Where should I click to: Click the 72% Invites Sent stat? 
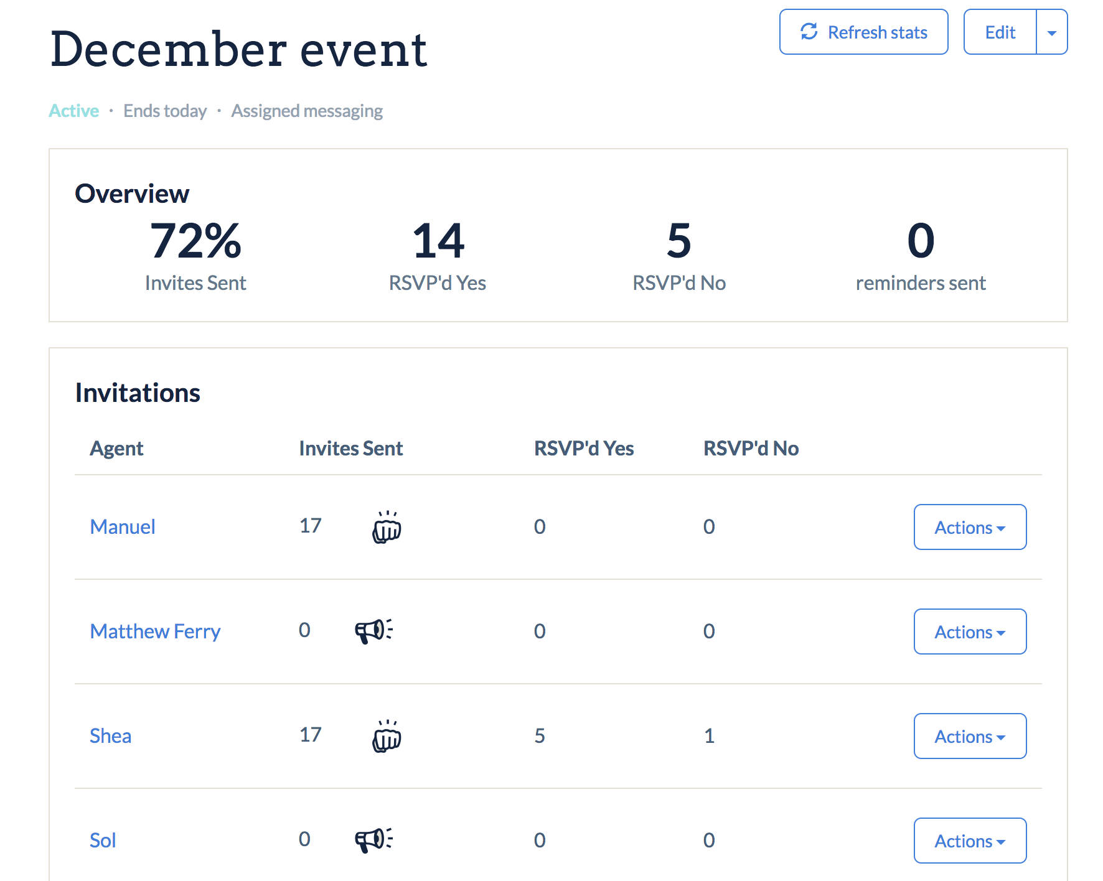point(195,256)
